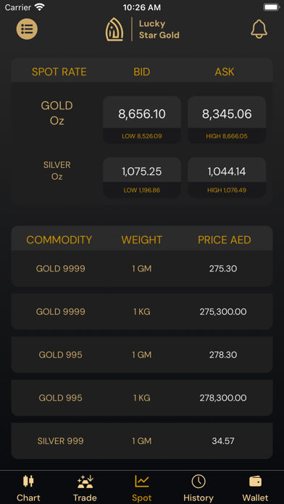284x504 pixels.
Task: Tap silver bid price 1,075.25
Action: pos(142,172)
